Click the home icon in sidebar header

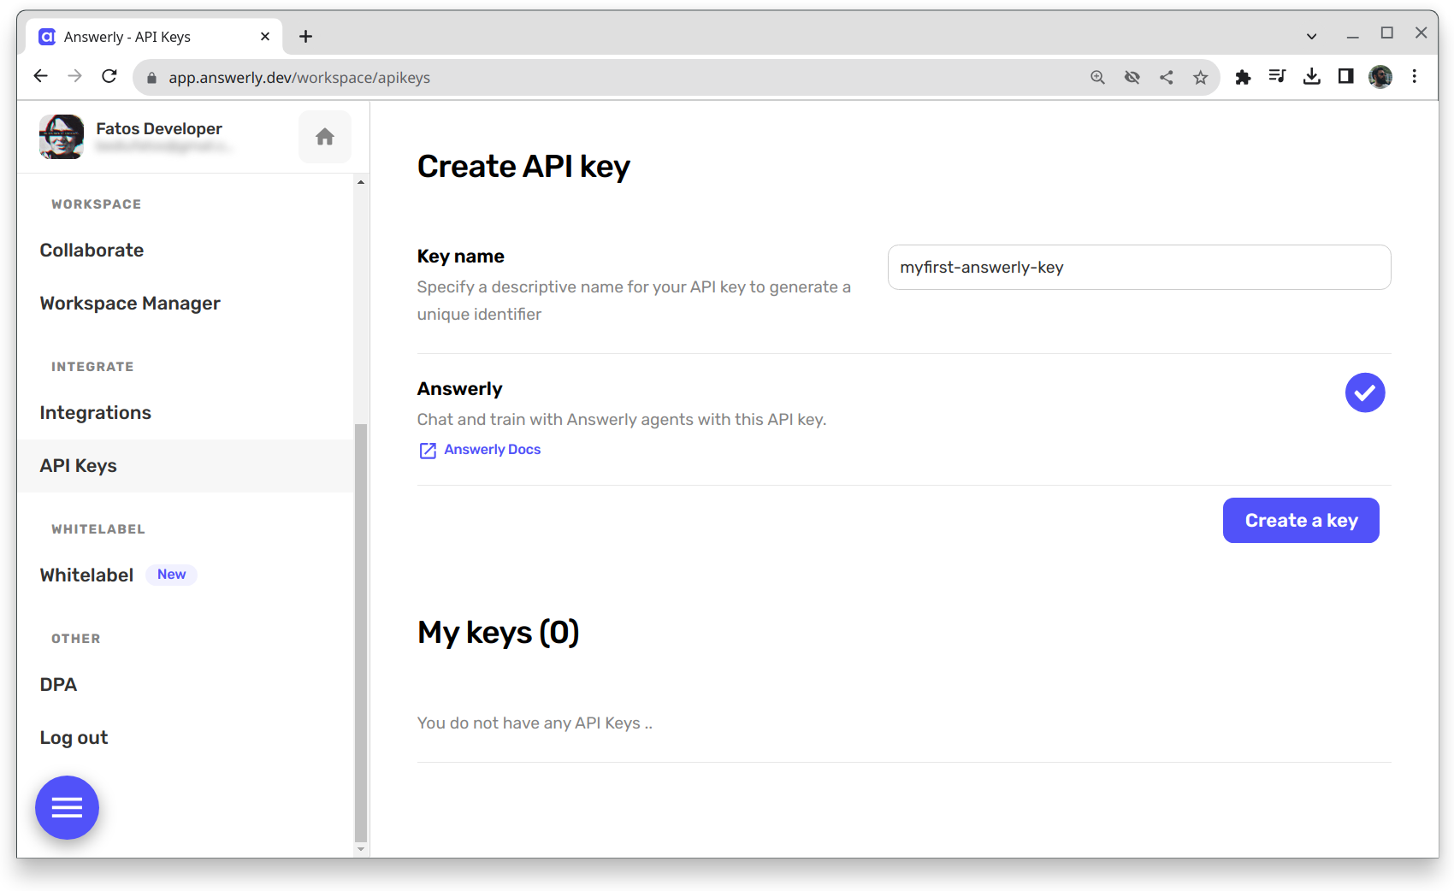tap(324, 137)
